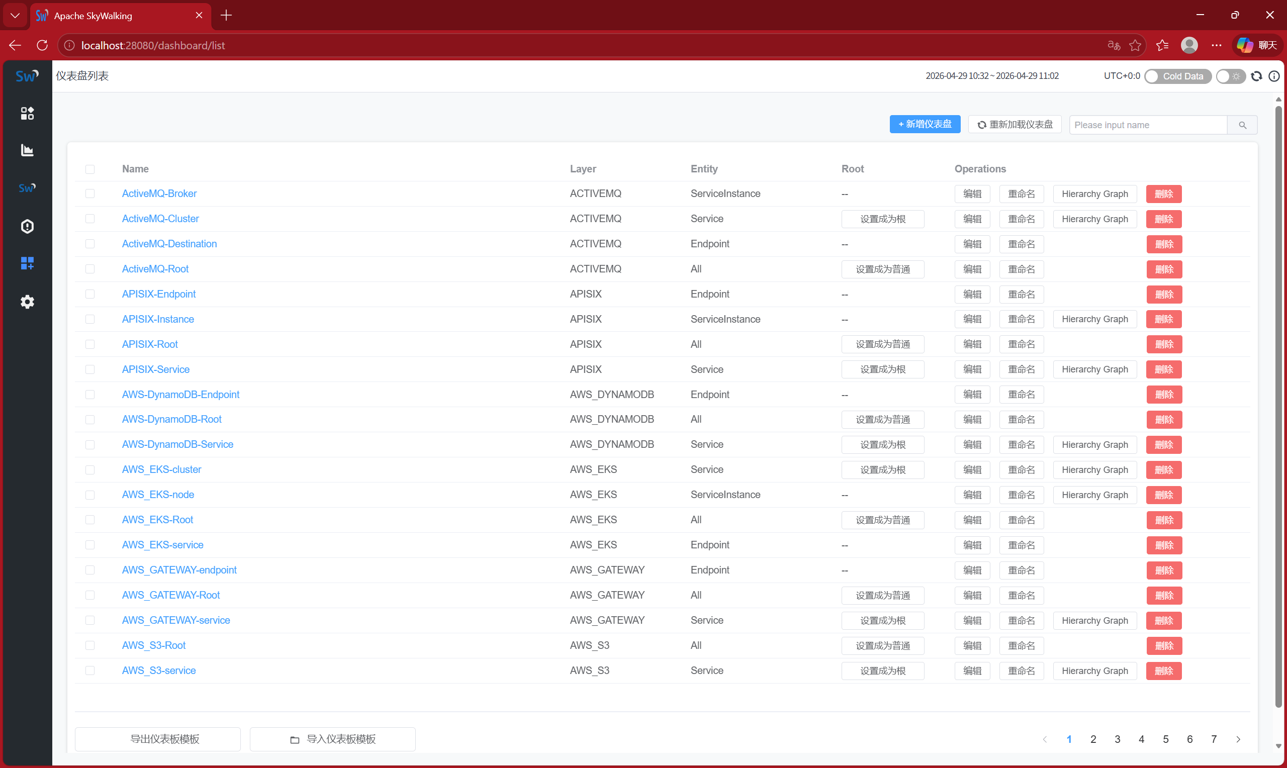Check the ActiveMQ-Root row checkbox
Image resolution: width=1287 pixels, height=768 pixels.
(x=90, y=269)
